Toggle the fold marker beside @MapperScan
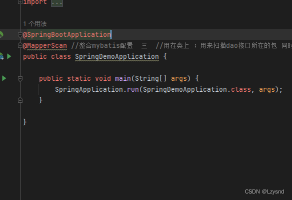Image resolution: width=292 pixels, height=200 pixels. (20, 45)
